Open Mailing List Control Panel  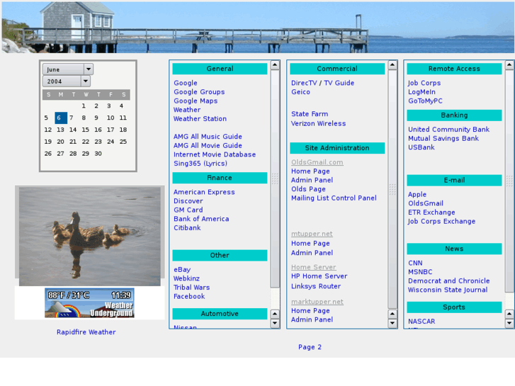[x=334, y=198]
